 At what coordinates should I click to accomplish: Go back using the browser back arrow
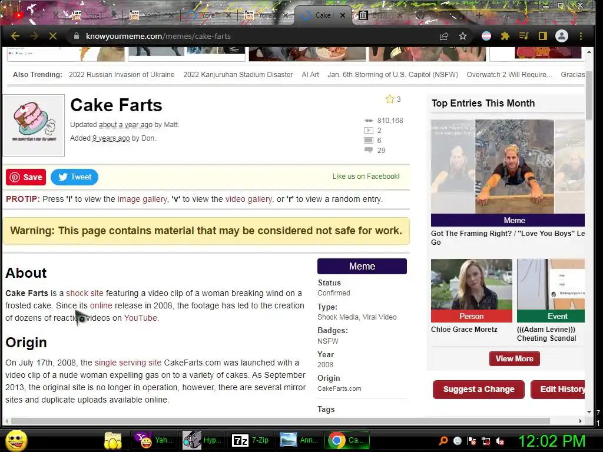(15, 36)
